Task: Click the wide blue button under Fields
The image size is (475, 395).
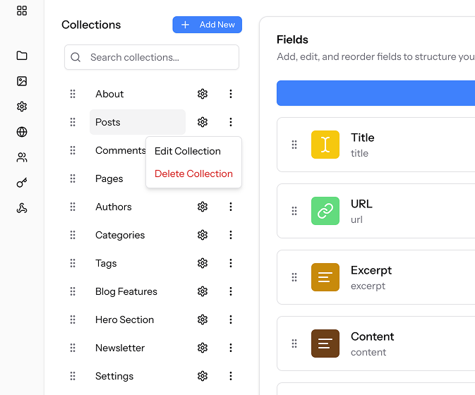Action: pyautogui.click(x=375, y=93)
